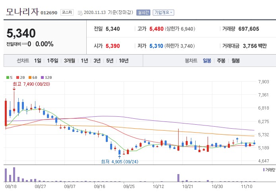Click the 09/25 date axis label

(x=129, y=186)
